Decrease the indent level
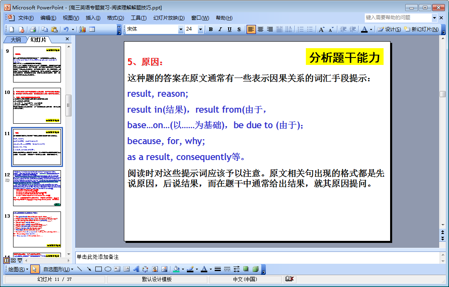Viewport: 449px width, 287px height. coord(343,29)
